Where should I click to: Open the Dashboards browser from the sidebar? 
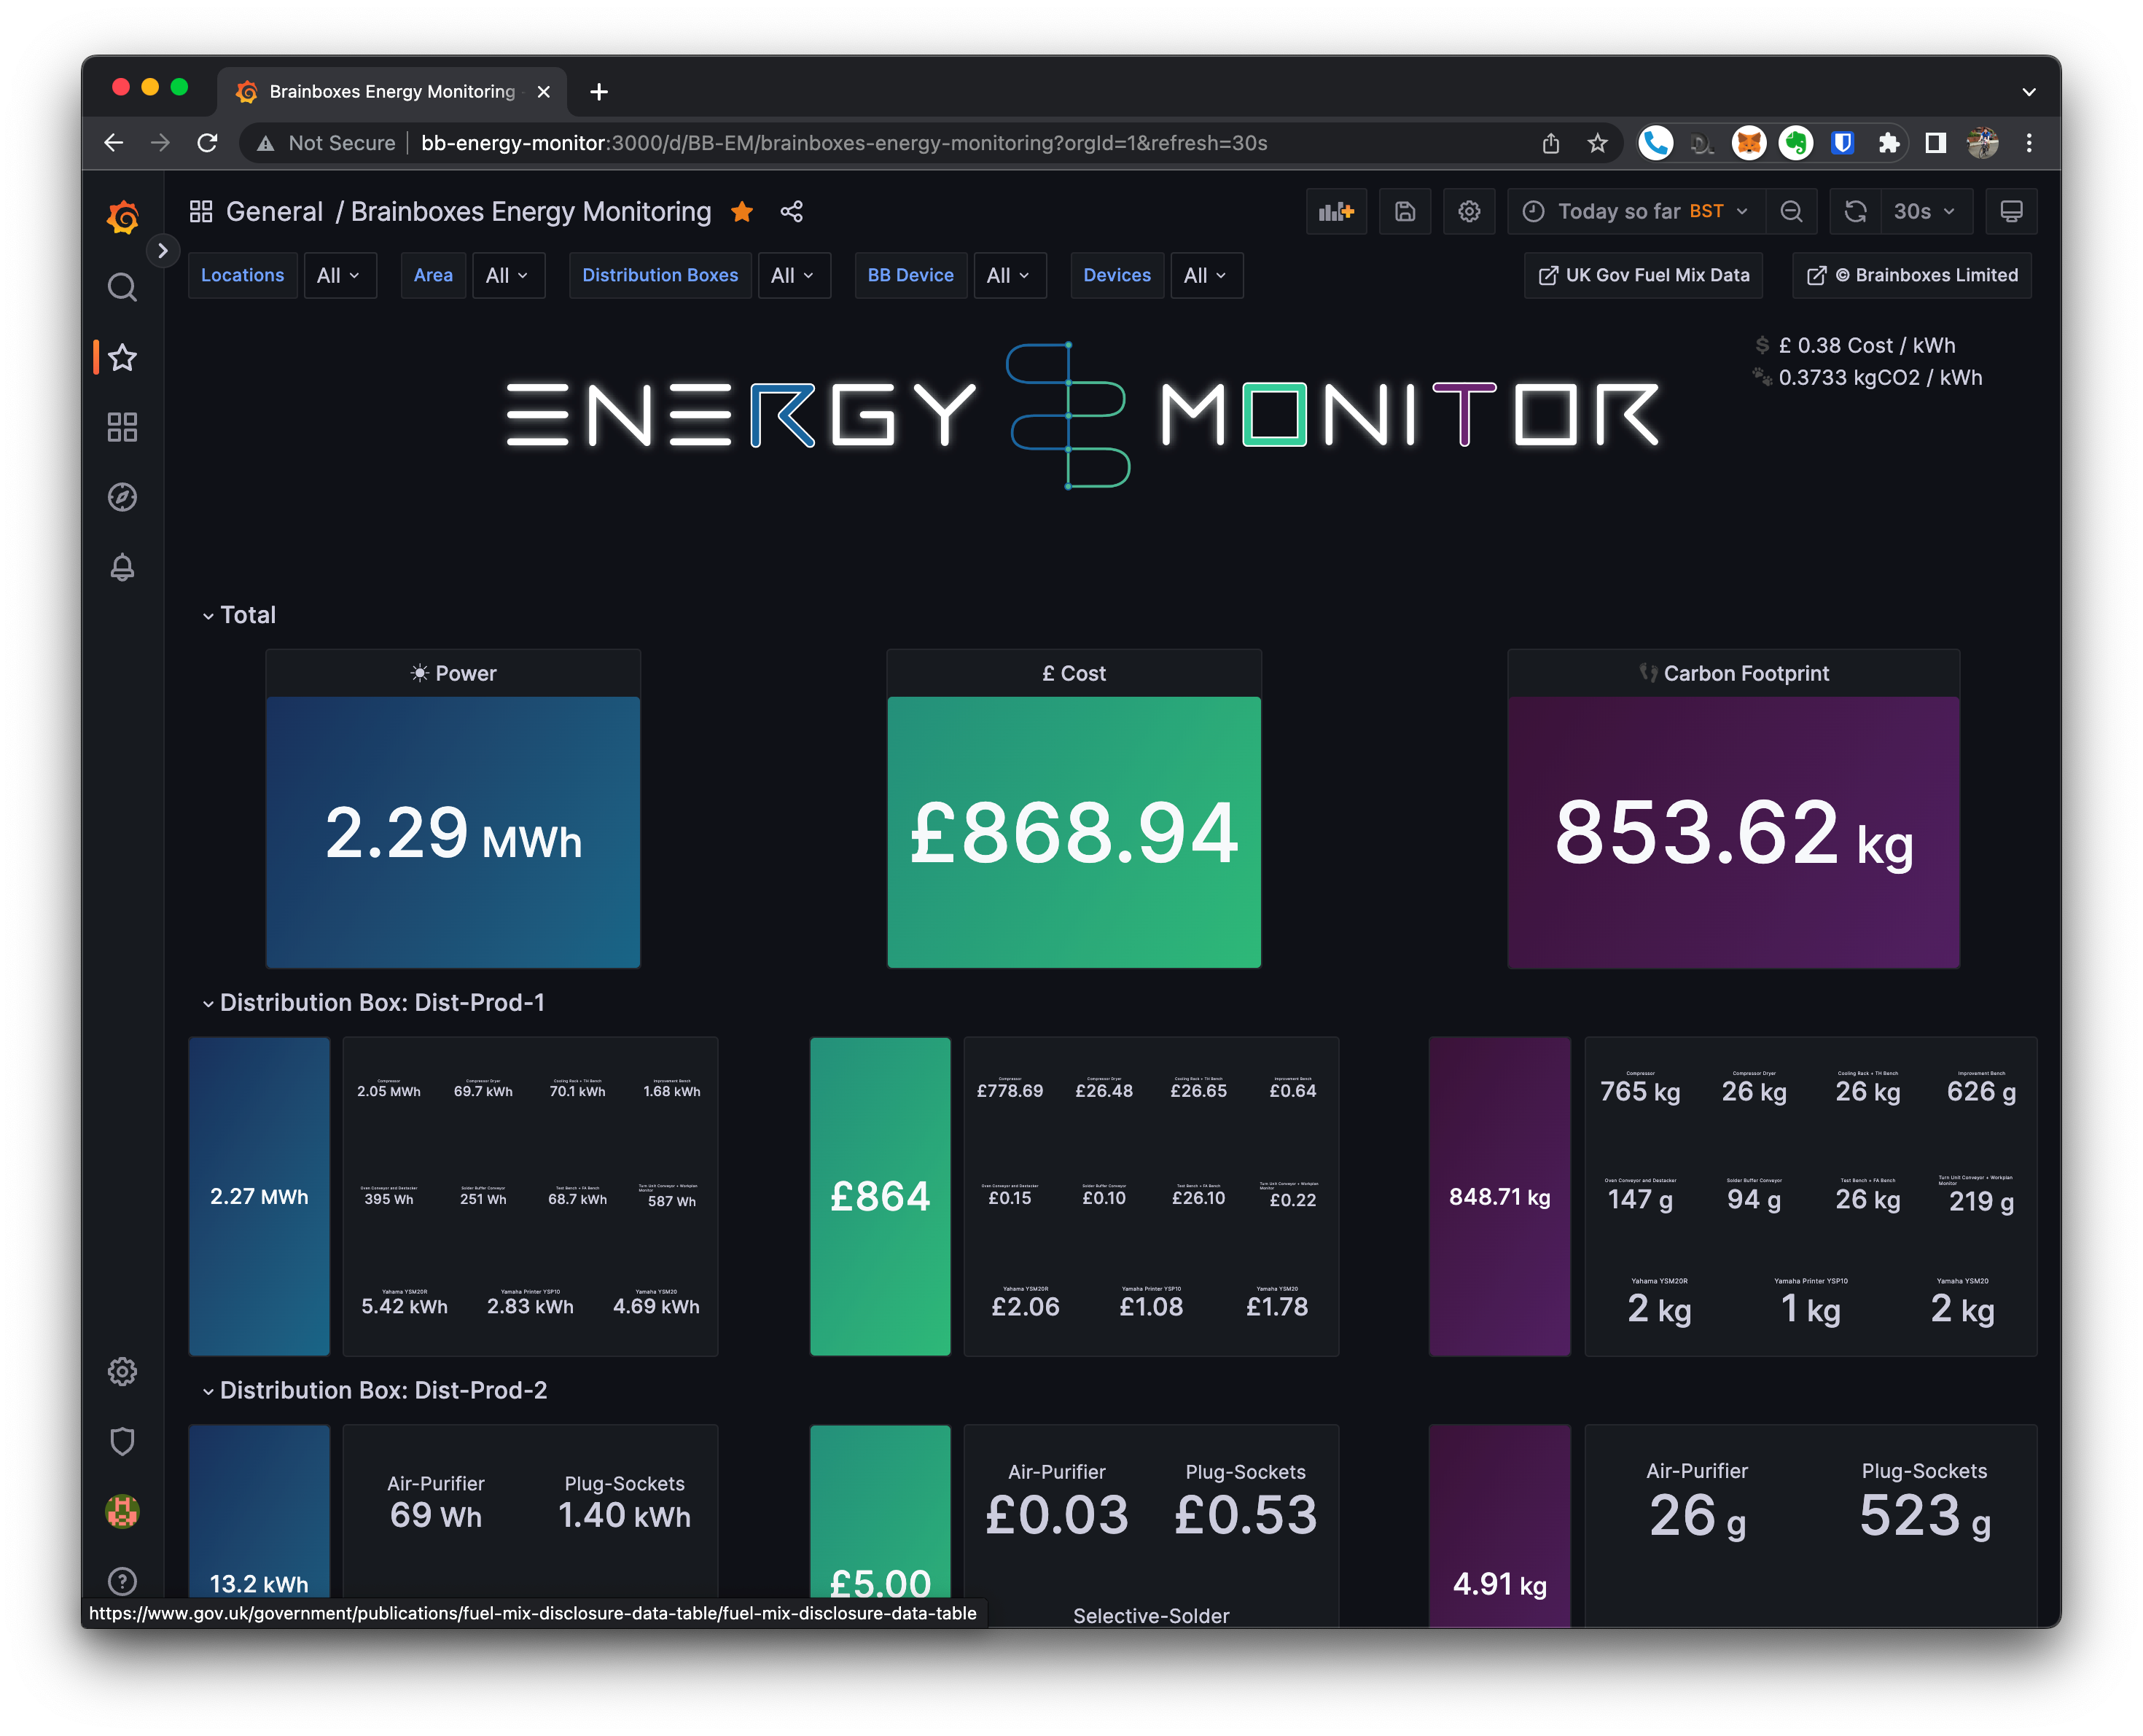point(122,427)
